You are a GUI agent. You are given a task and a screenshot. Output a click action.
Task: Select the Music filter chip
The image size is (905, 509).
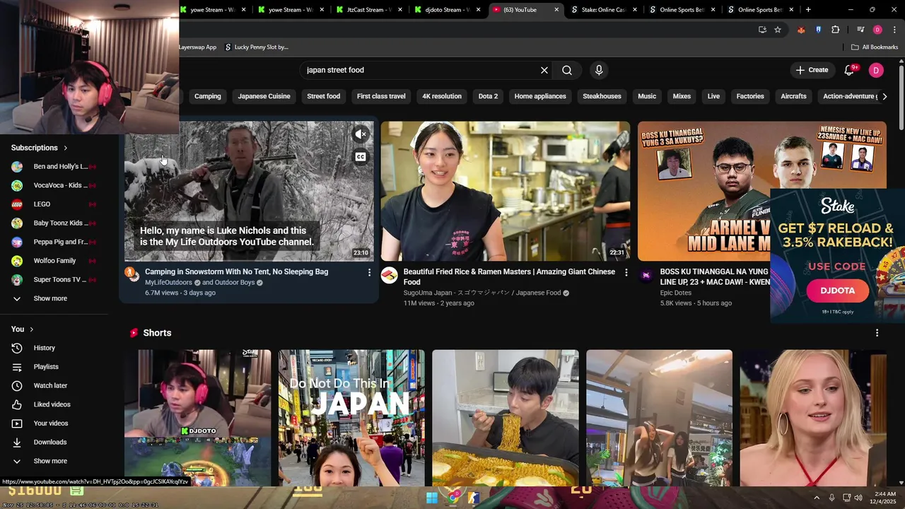[x=647, y=96]
